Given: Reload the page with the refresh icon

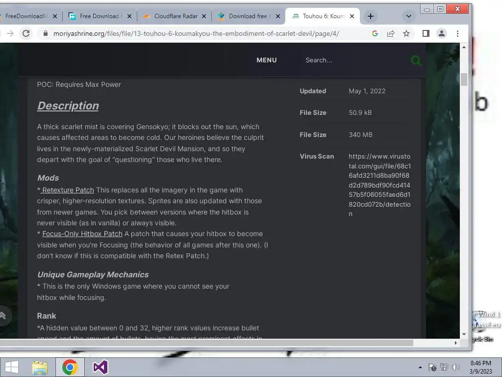Looking at the screenshot, I should click(x=26, y=33).
